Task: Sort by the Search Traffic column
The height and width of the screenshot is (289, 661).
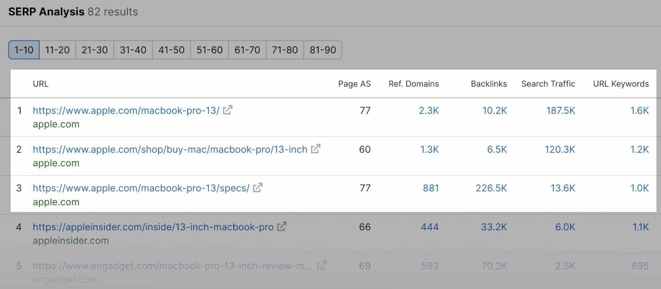Action: 548,84
